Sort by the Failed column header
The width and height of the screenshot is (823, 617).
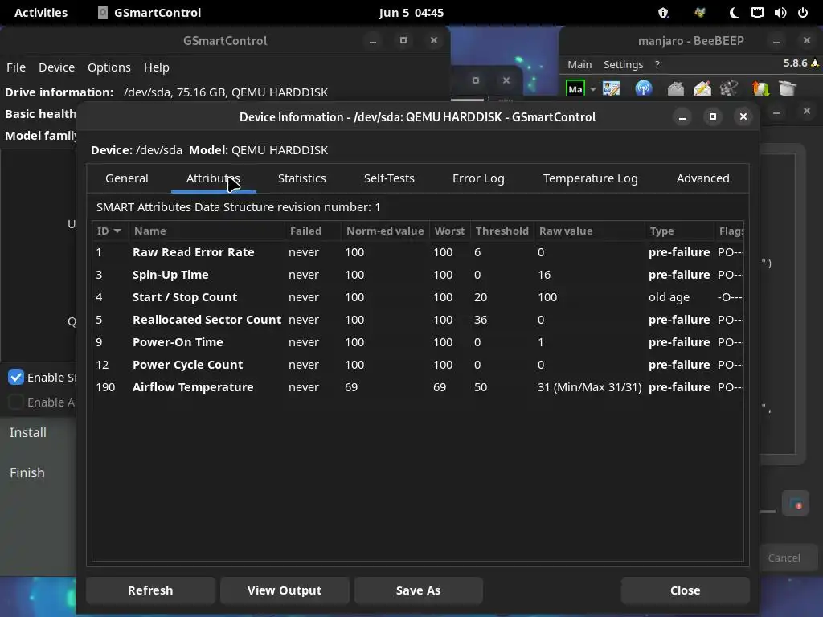point(313,231)
